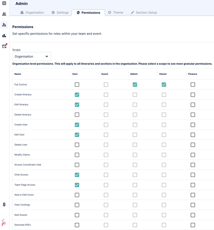Uncheck Edit Itinerary for User

77,104
